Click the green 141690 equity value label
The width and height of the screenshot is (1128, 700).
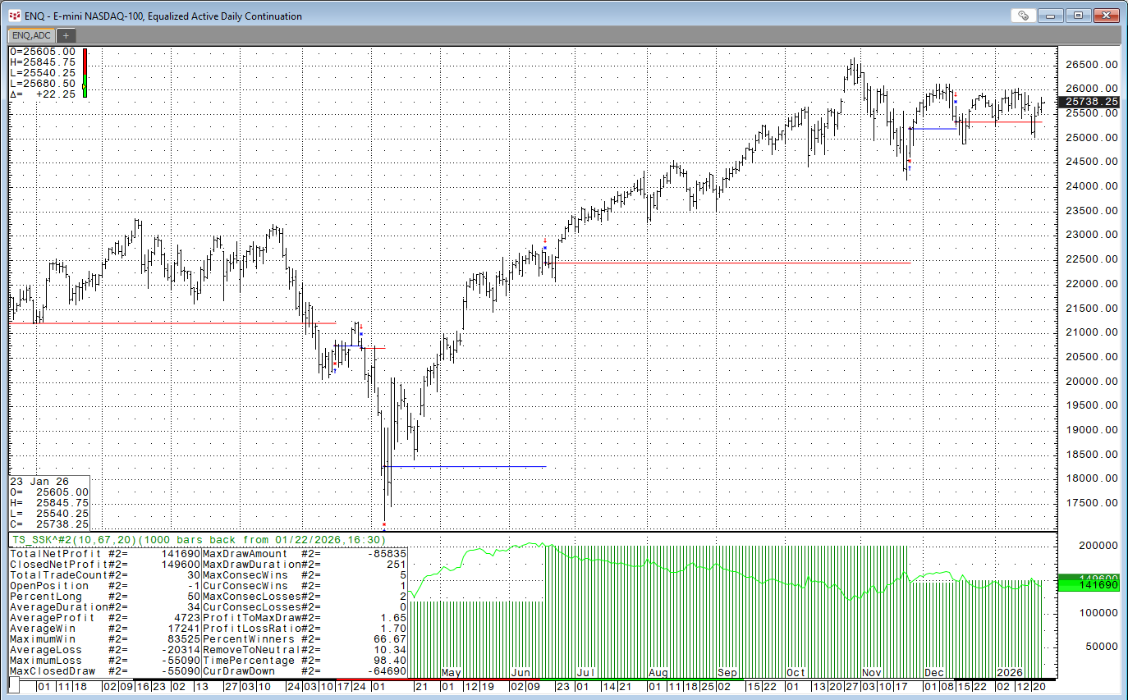coord(1088,586)
